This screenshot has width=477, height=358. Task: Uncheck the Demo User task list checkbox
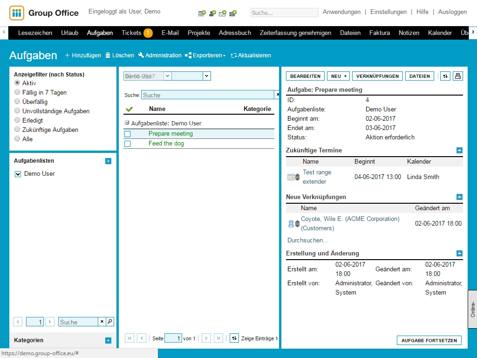(18, 174)
